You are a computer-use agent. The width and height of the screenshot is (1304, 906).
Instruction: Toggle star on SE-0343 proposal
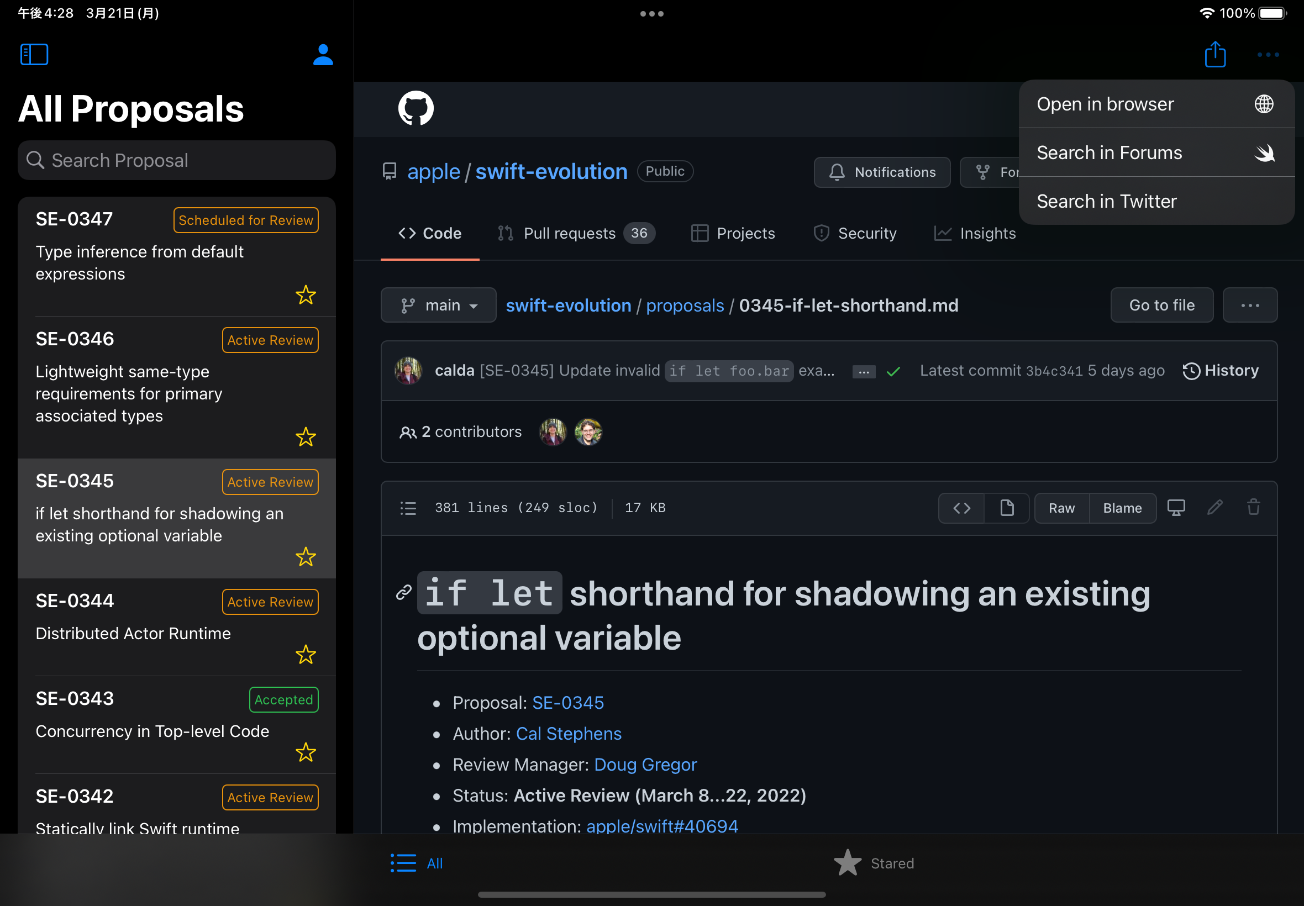[x=306, y=752]
